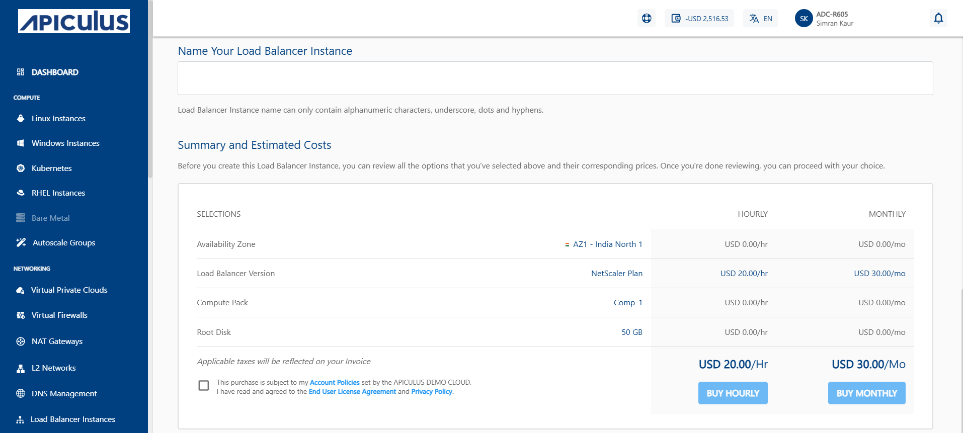Open Linux Instances from the sidebar

click(58, 119)
